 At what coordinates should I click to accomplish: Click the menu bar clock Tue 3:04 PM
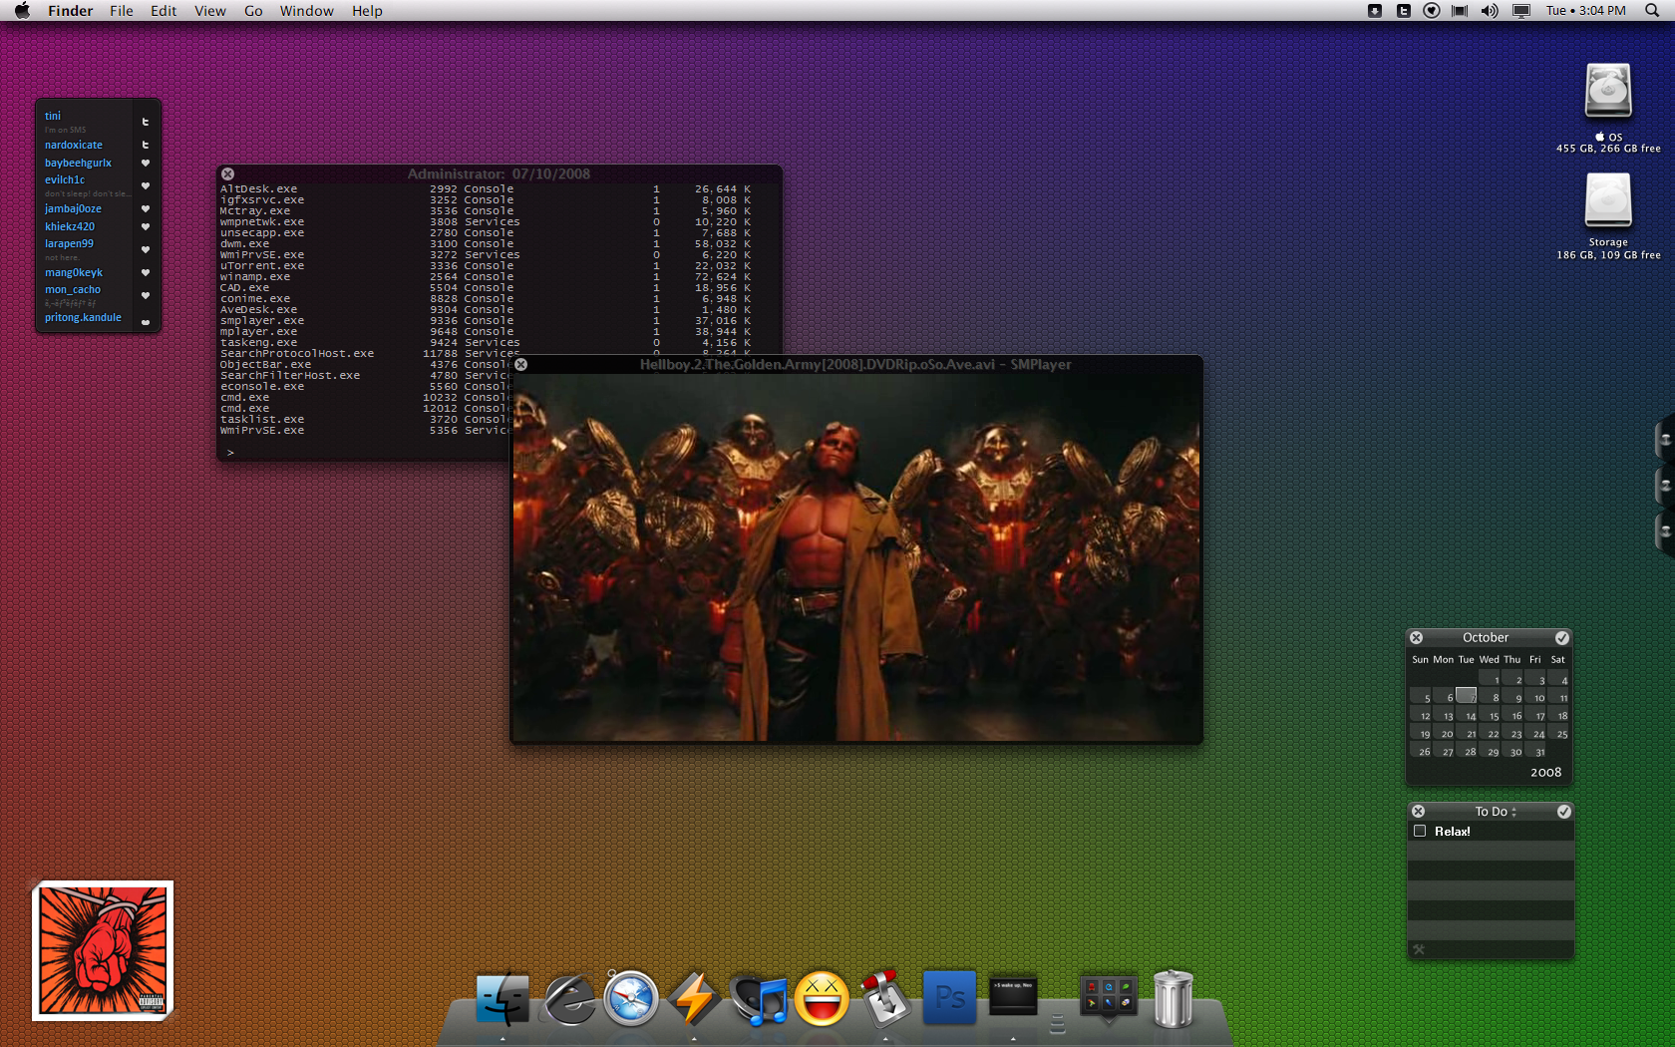1586,11
